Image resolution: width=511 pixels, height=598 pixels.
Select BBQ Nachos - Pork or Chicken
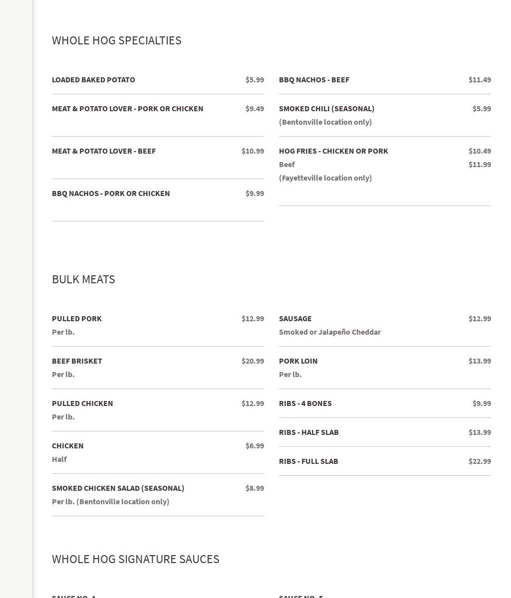tap(111, 194)
